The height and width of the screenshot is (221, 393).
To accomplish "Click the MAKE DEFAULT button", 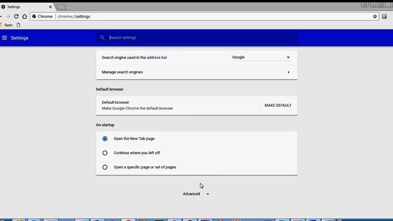I will (x=278, y=105).
